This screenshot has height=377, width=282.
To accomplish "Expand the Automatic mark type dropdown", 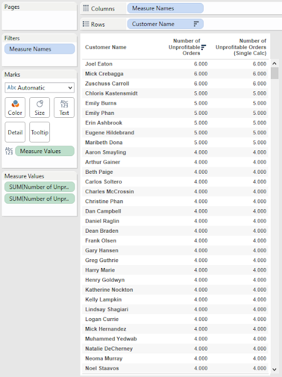I will 39,88.
